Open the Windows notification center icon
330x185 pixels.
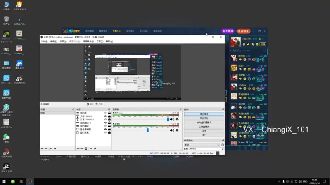tap(324, 181)
